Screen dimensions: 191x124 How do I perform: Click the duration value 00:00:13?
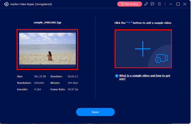(73, 77)
